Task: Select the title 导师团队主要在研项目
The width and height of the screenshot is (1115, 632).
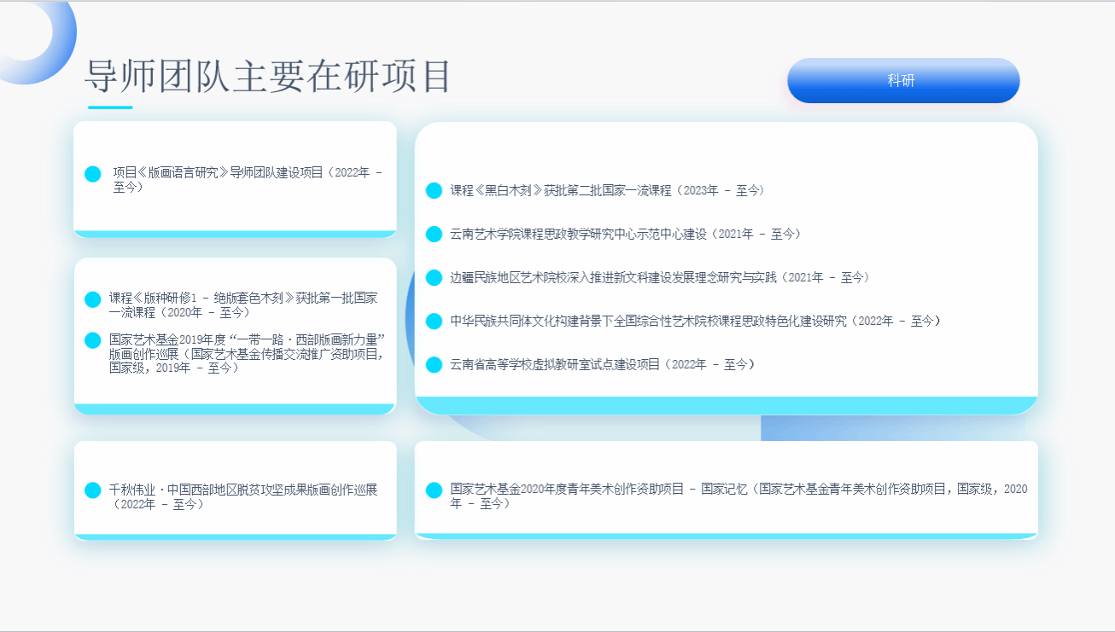Action: (x=267, y=78)
